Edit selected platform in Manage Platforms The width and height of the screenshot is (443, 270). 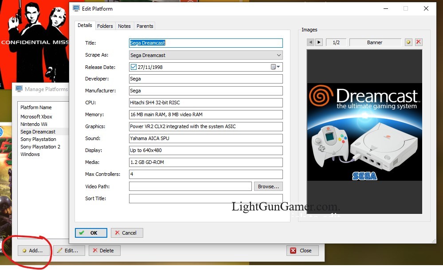pyautogui.click(x=69, y=251)
